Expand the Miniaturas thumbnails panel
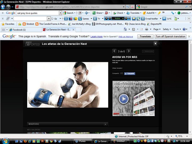192x144 pixels. point(105,124)
